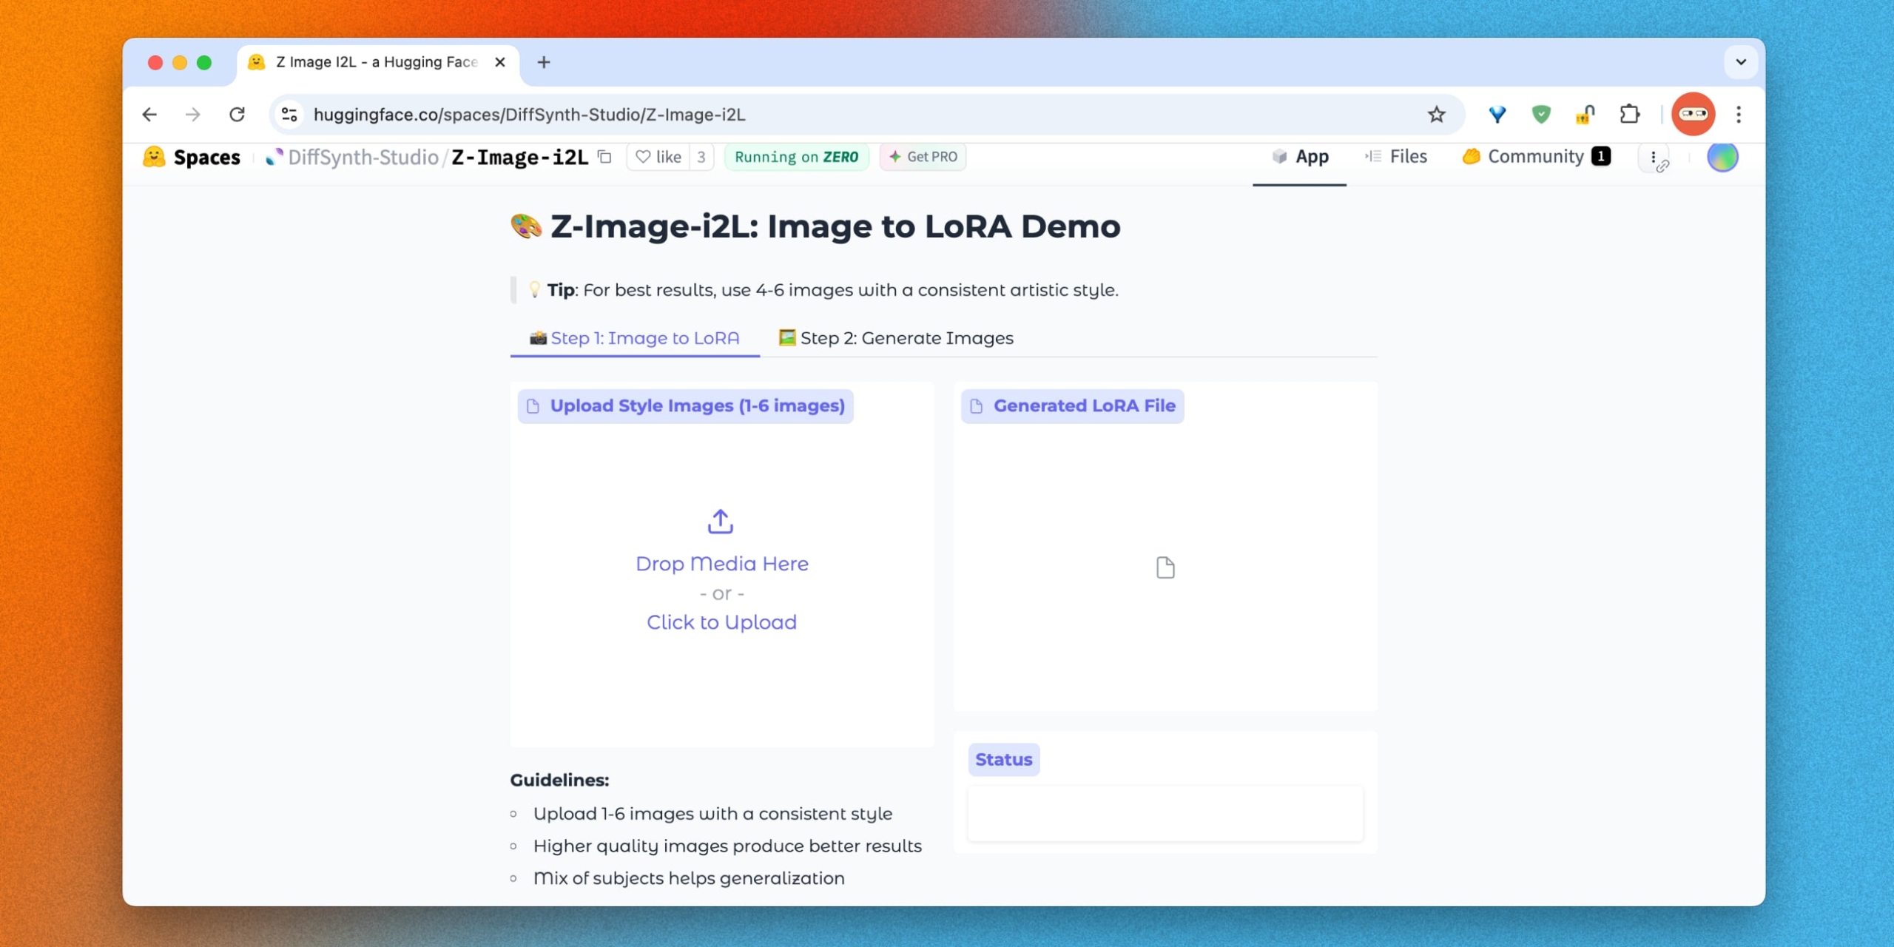This screenshot has width=1894, height=947.
Task: Copy the space name using the copy icon
Action: (604, 157)
